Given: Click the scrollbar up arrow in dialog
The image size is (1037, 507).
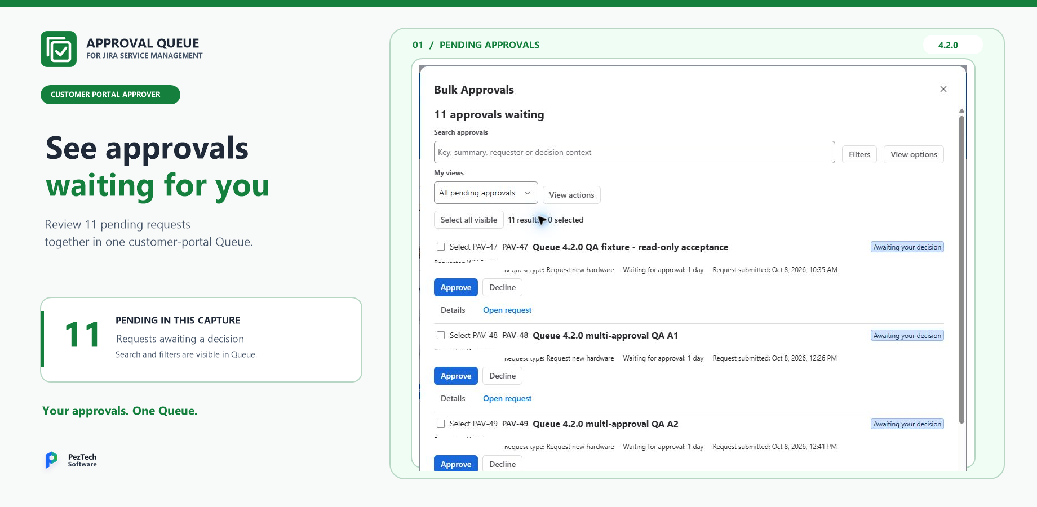Looking at the screenshot, I should tap(961, 111).
